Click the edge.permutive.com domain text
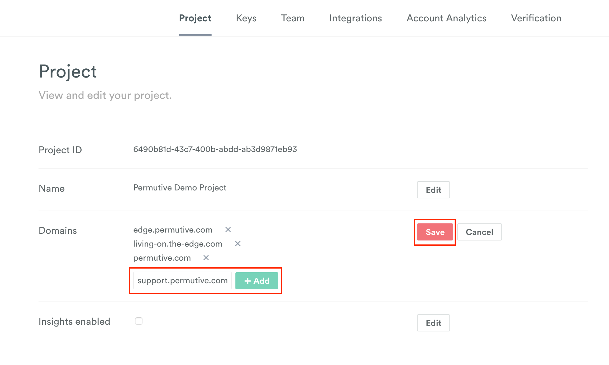Image resolution: width=609 pixels, height=365 pixels. pyautogui.click(x=173, y=230)
